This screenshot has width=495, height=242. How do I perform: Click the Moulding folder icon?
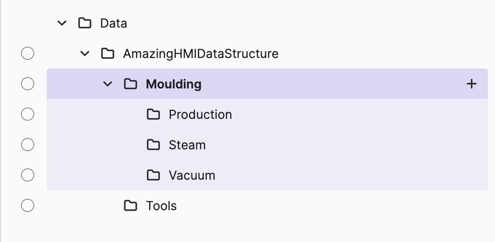point(131,84)
